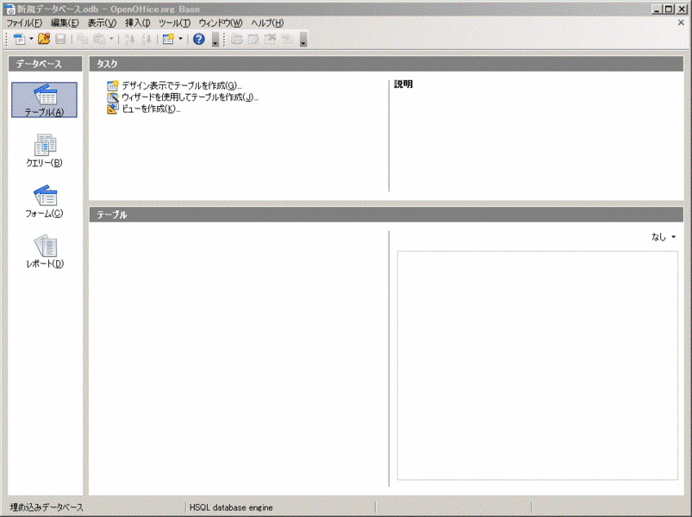Open the Paste dropdown arrow
692x517 pixels.
tap(111, 40)
